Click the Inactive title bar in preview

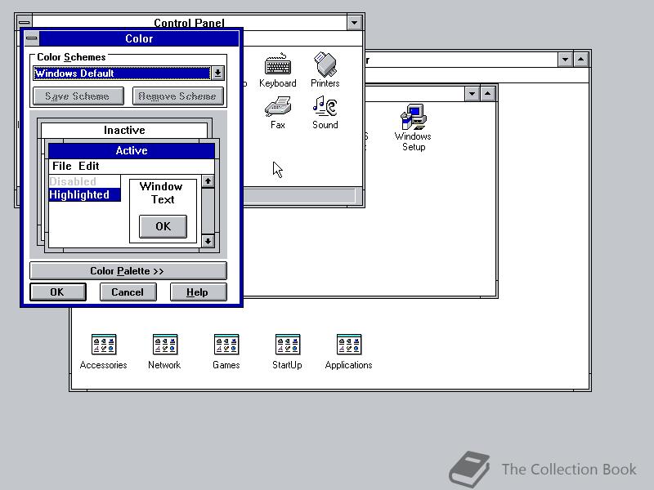click(124, 130)
